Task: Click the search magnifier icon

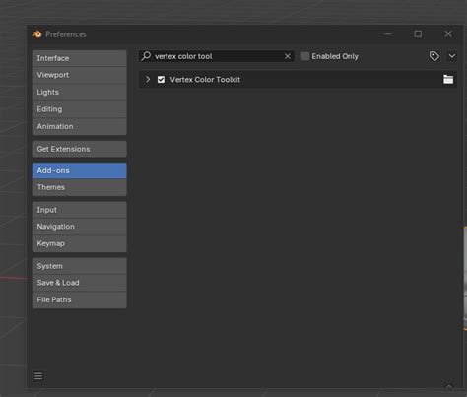Action: click(146, 56)
